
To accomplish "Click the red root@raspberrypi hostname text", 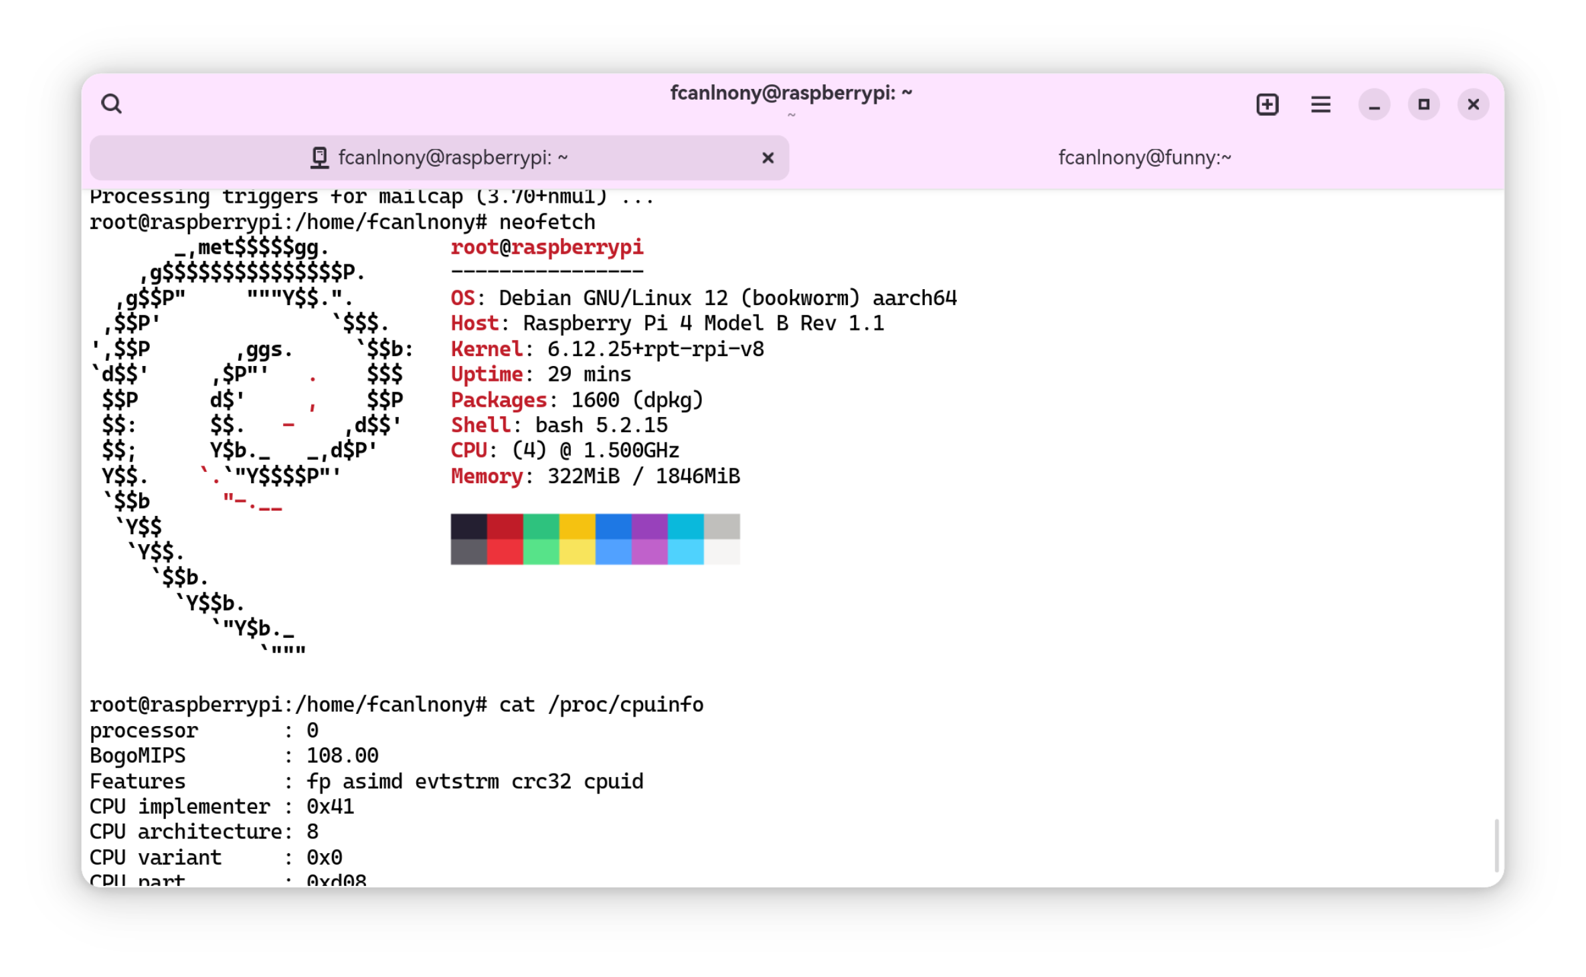I will pyautogui.click(x=547, y=247).
